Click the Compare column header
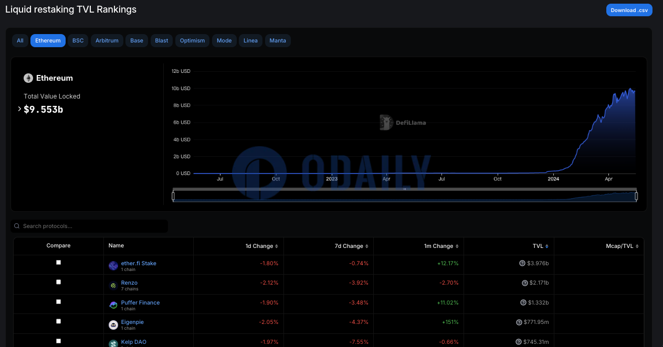 pyautogui.click(x=58, y=245)
